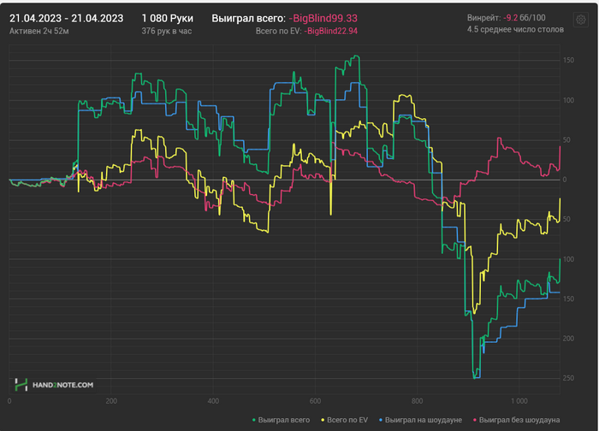Click the pink "Выиграл без шоудауна" legend dot
Image resolution: width=599 pixels, height=431 pixels.
[x=473, y=420]
